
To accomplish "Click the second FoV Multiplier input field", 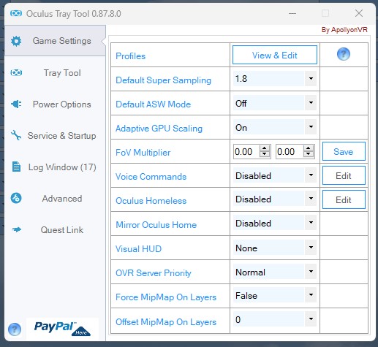I will click(290, 151).
